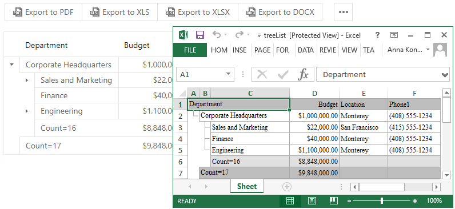This screenshot has height=209, width=455.
Task: Open the Undo history dropdown arrow
Action: [x=226, y=35]
